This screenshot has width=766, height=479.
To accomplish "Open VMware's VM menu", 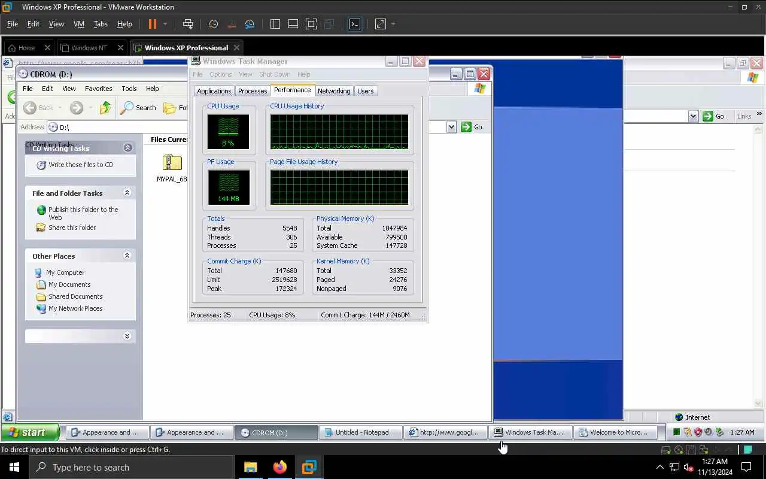I will point(78,24).
